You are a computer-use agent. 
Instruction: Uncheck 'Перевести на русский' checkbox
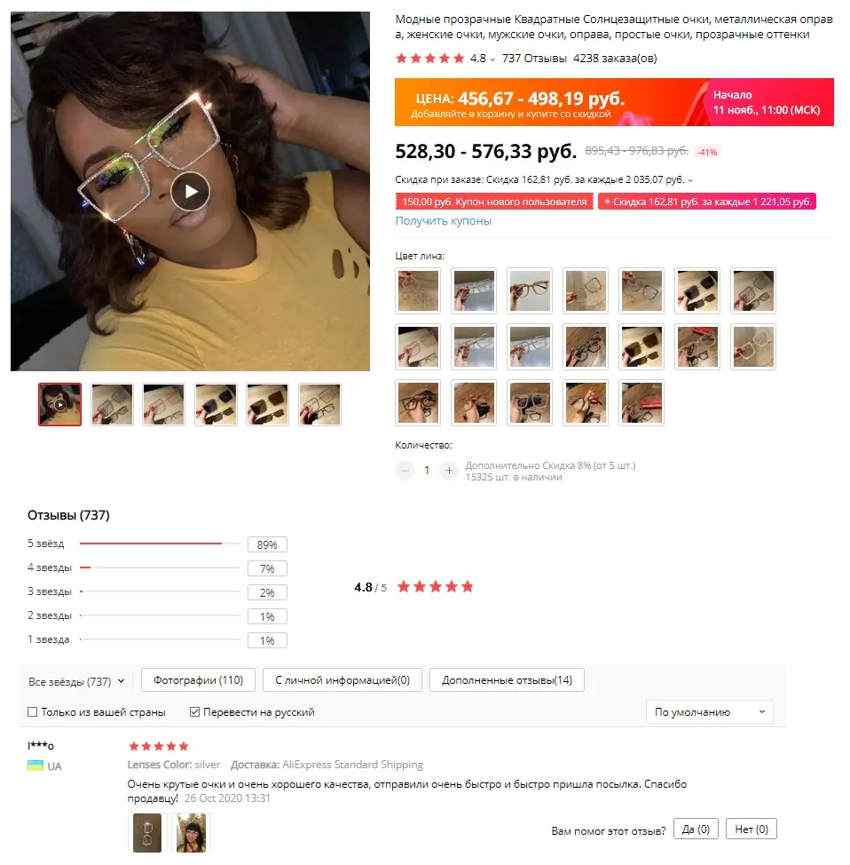pyautogui.click(x=194, y=712)
